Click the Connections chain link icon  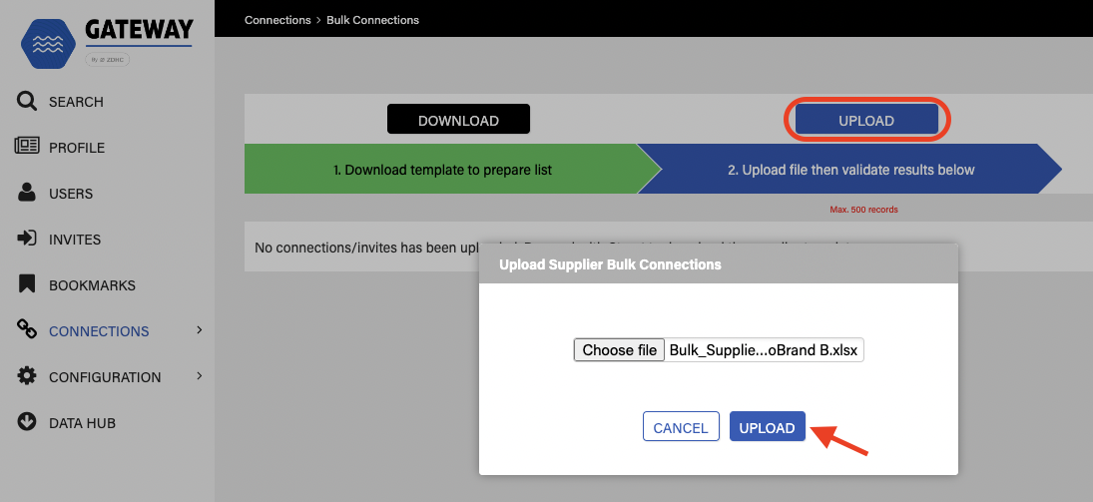28,330
